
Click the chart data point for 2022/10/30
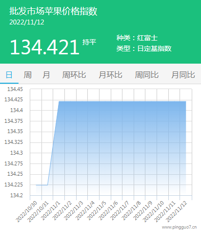tap(36, 185)
